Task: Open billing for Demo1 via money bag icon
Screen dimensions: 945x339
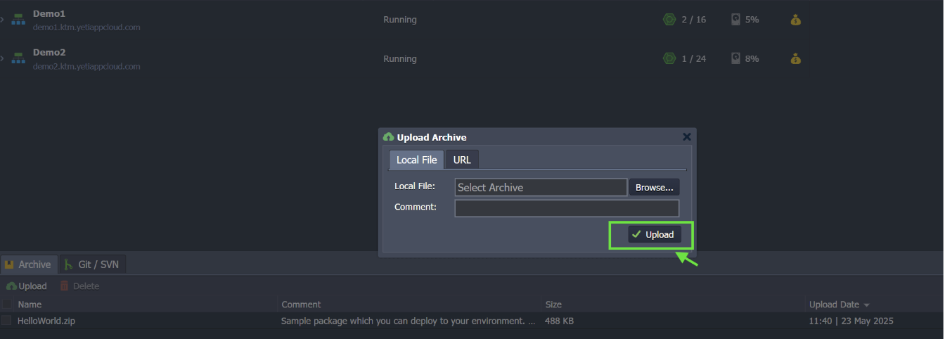Action: tap(795, 20)
